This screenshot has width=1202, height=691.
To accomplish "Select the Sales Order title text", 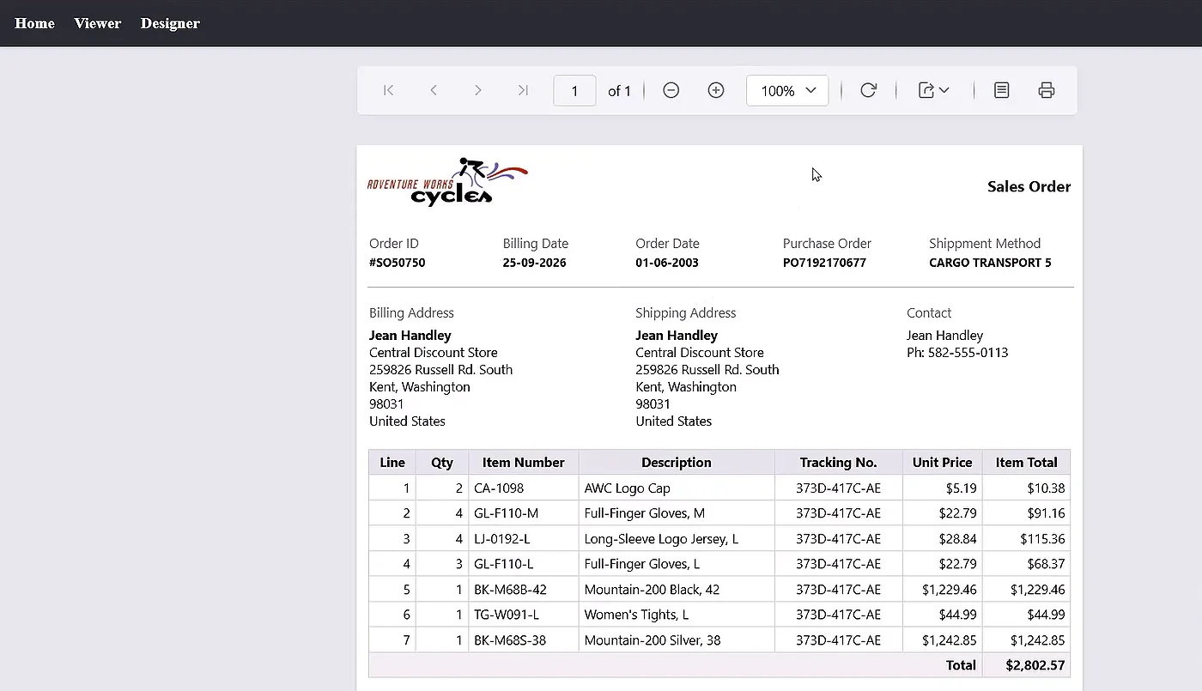I will tap(1029, 186).
